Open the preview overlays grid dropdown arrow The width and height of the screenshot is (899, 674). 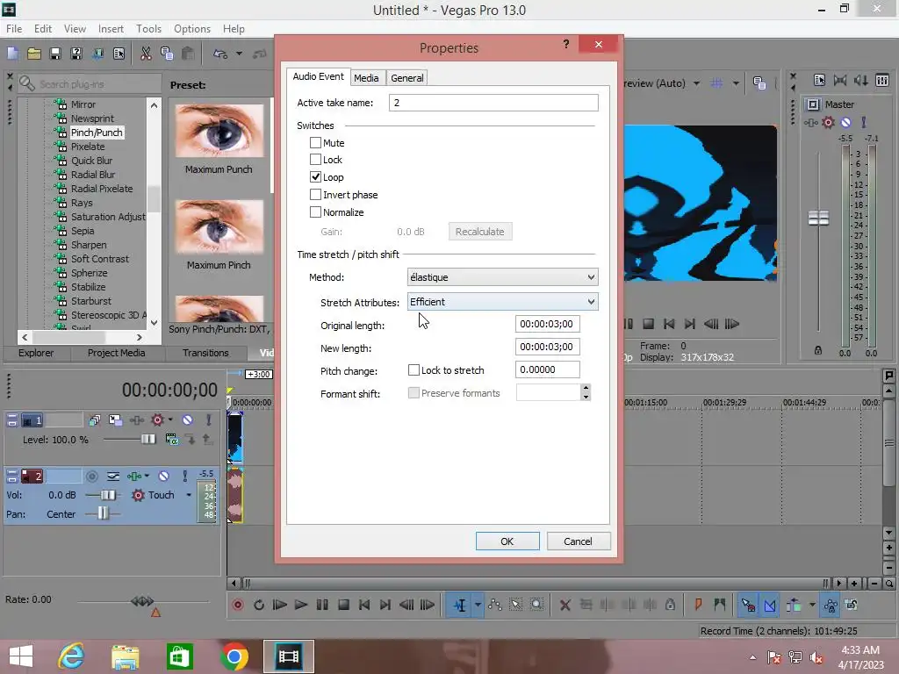pos(736,83)
